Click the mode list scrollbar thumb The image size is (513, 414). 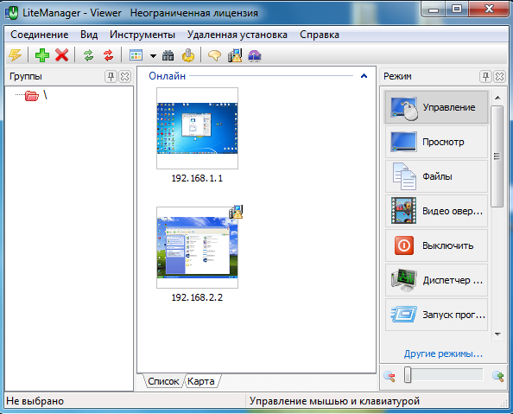coord(497,156)
